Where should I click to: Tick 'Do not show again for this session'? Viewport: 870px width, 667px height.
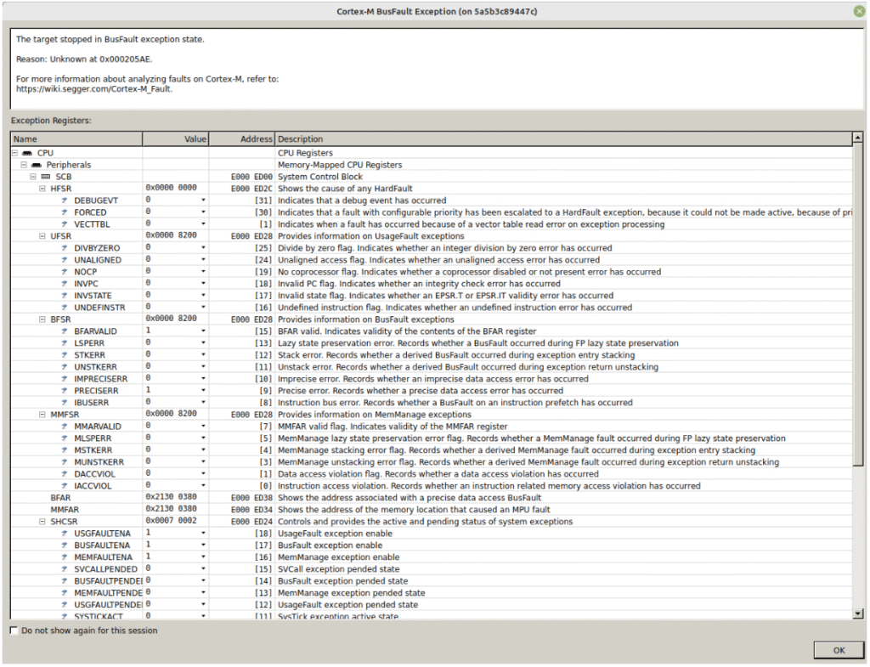(14, 631)
